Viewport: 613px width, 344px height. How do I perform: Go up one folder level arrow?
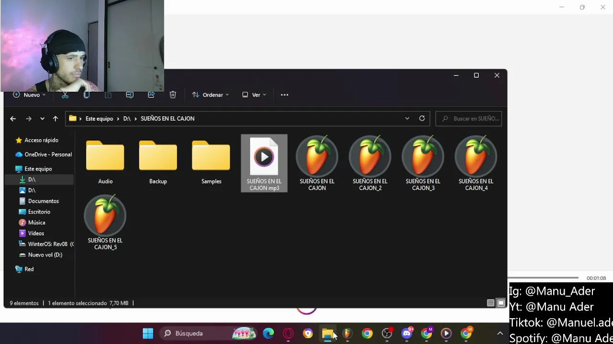click(56, 118)
